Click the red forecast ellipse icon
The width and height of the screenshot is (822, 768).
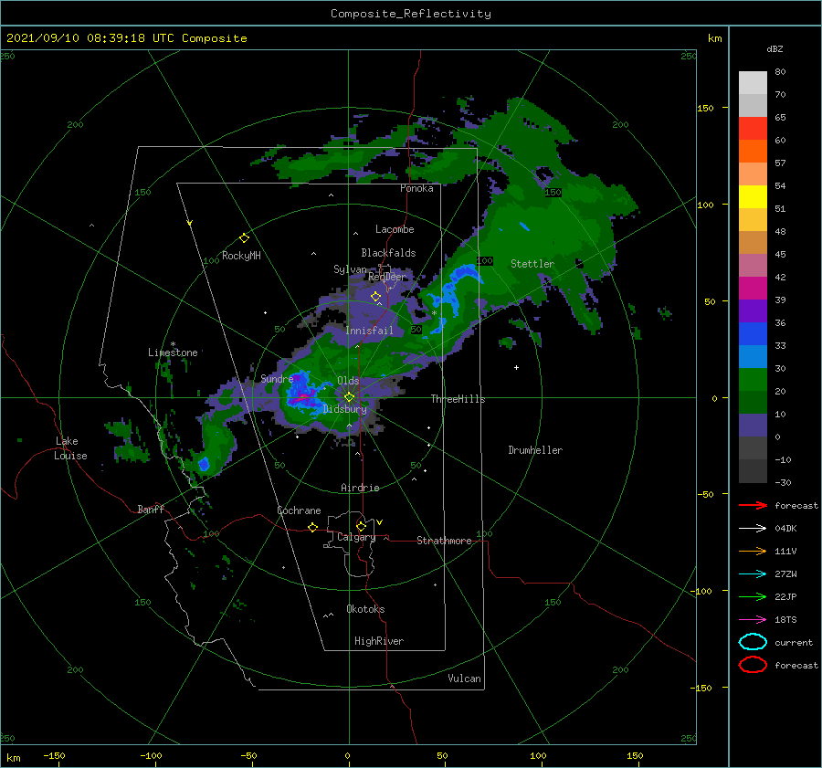click(753, 665)
